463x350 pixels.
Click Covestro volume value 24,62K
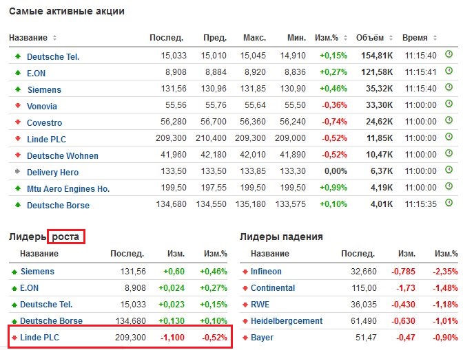(x=380, y=122)
